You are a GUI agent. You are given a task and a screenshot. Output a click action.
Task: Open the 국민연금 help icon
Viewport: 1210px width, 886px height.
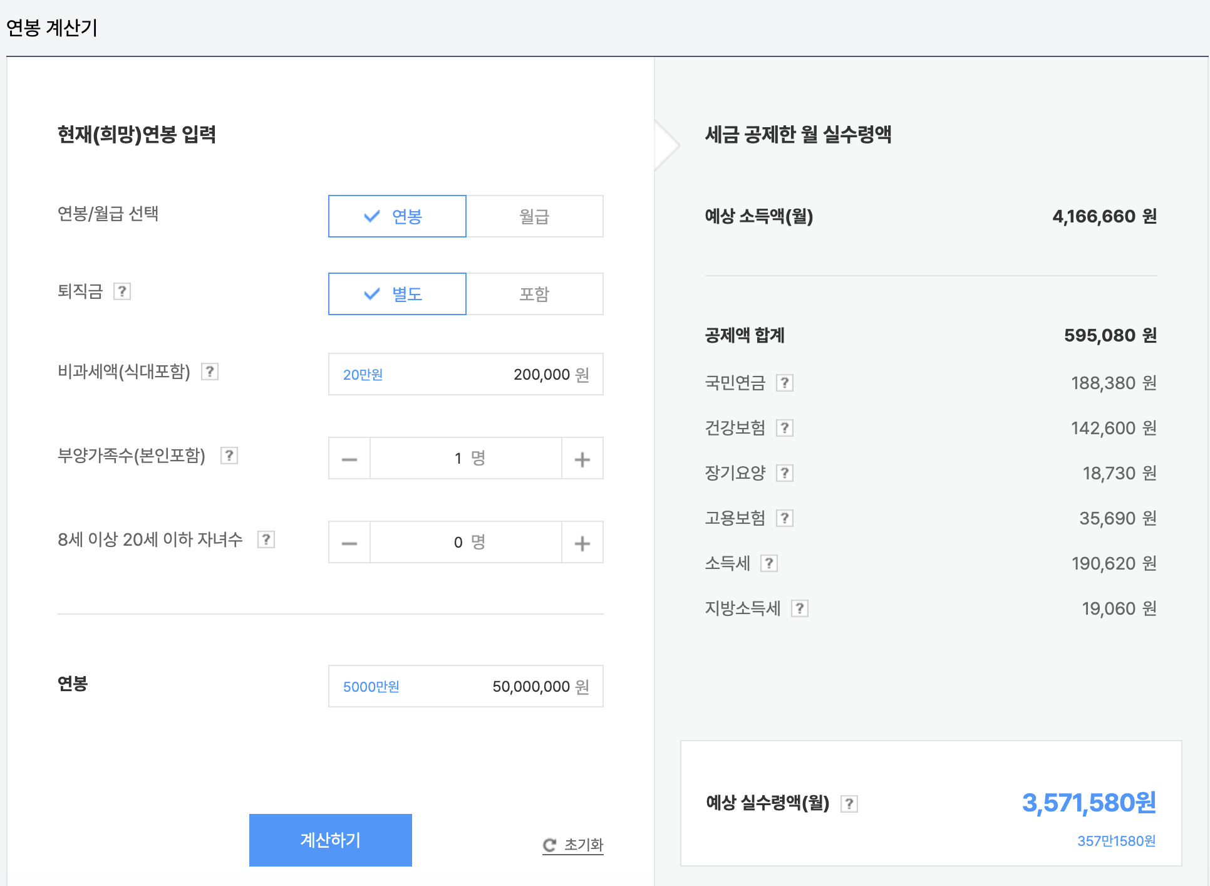click(x=785, y=383)
